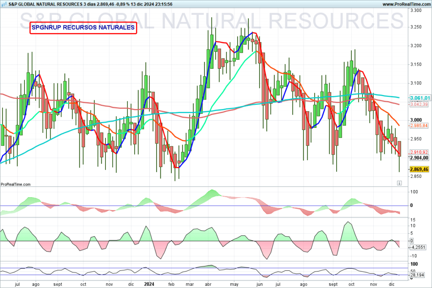Click the 15 level on the oscillator axis
This screenshot has height=288, width=432.
pos(413,220)
